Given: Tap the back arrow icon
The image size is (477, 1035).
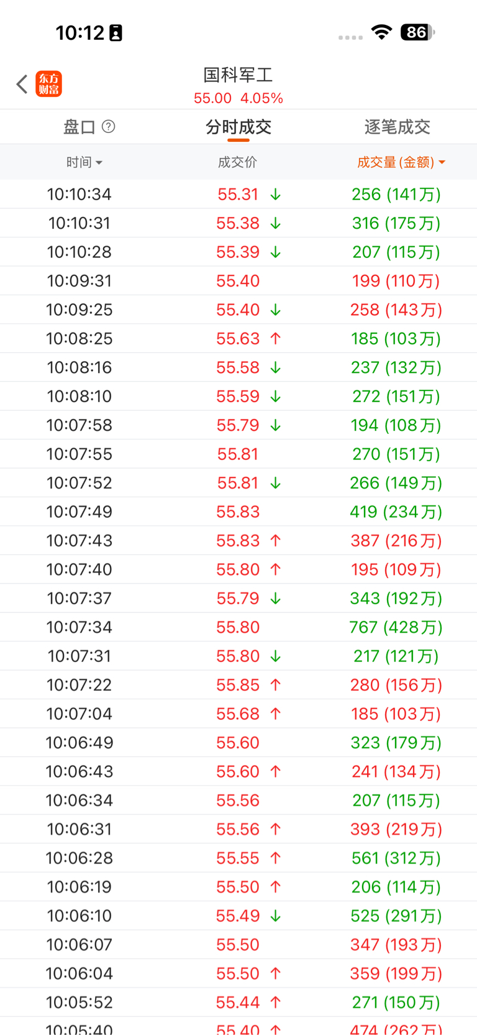Looking at the screenshot, I should (x=22, y=84).
